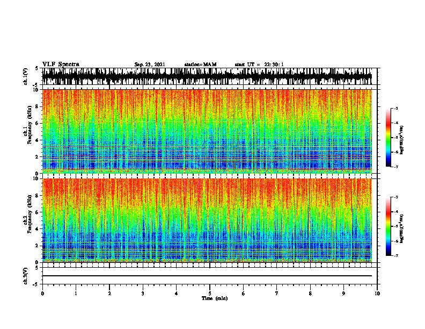425x329 pixels.
Task: Click time axis tick label "2"
Action: pyautogui.click(x=109, y=294)
